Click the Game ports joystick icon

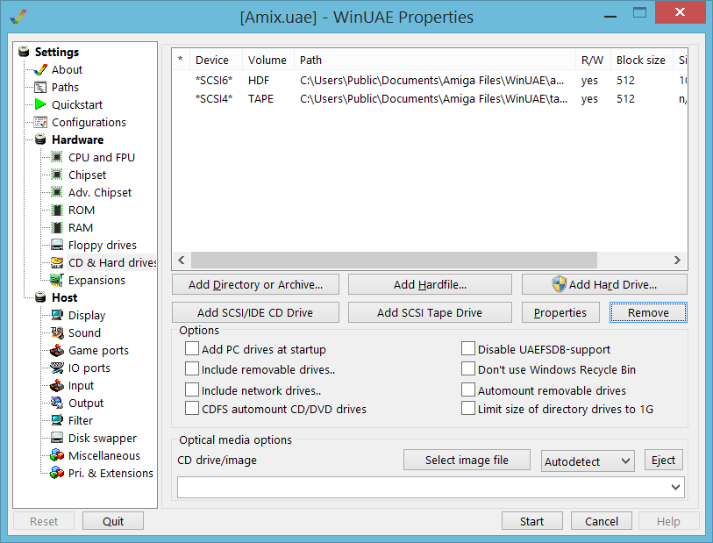[57, 351]
